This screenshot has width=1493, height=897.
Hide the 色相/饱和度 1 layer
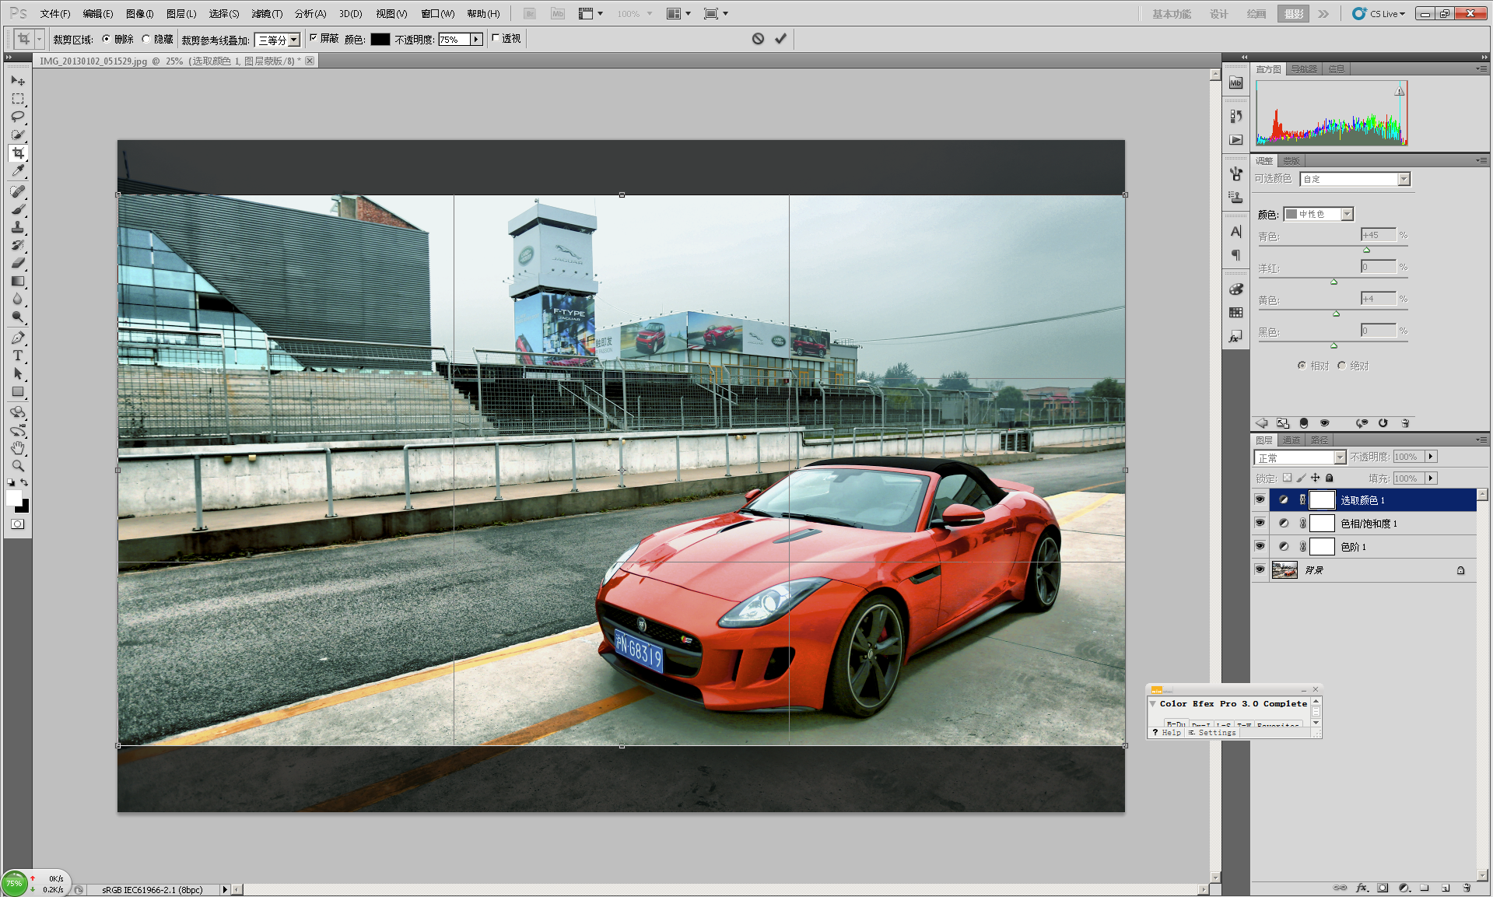1260,524
